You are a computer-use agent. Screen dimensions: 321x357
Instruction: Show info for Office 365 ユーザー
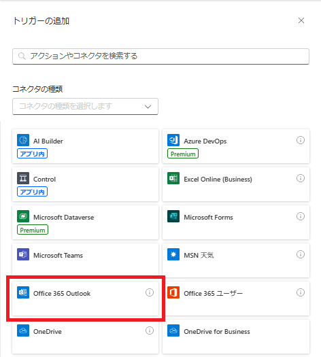click(x=301, y=292)
